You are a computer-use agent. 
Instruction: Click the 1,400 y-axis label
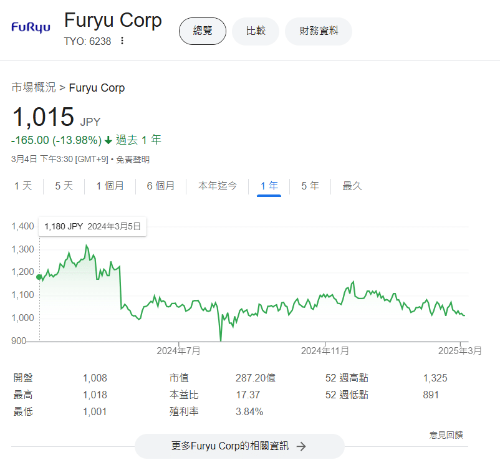tap(22, 226)
